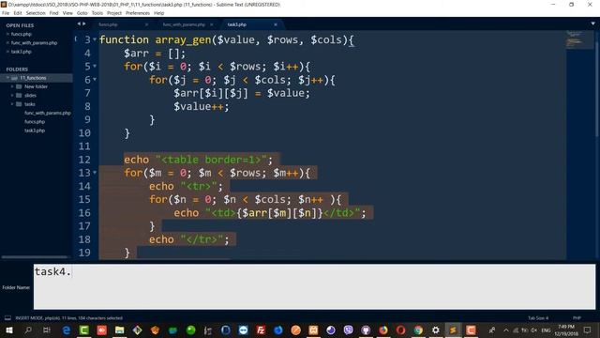This screenshot has width=600, height=338.
Task: Collapse the 11_functions folder
Action: (7, 78)
